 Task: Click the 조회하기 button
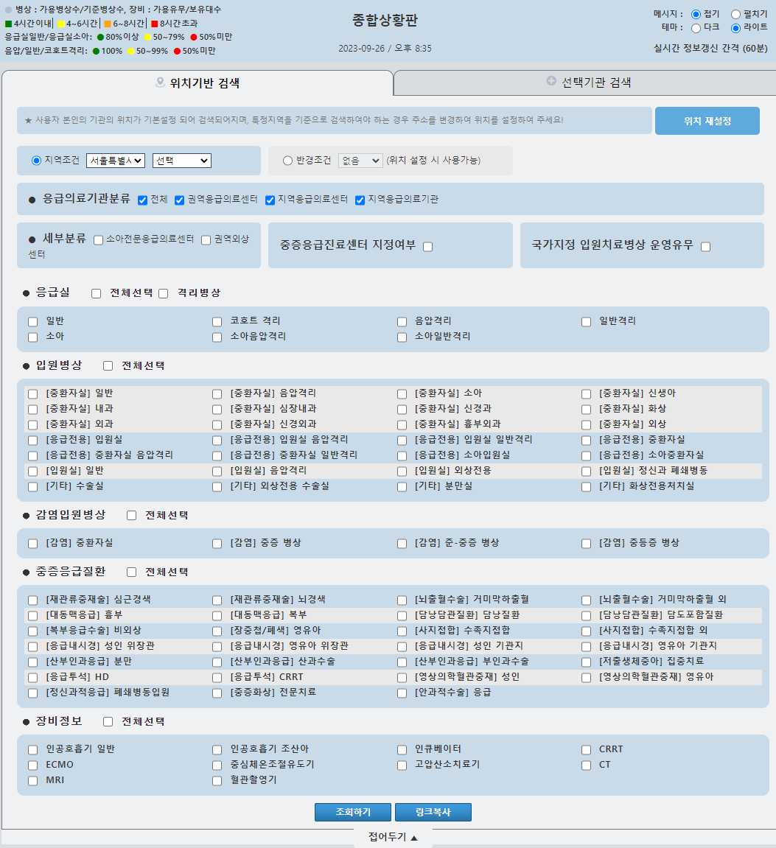tap(353, 812)
